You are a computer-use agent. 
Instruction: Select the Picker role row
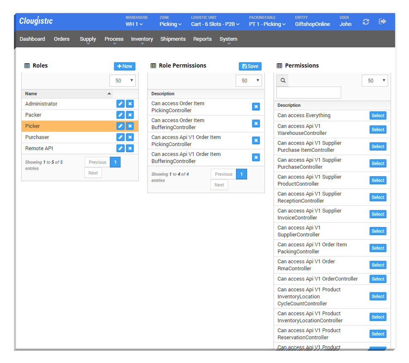point(80,126)
